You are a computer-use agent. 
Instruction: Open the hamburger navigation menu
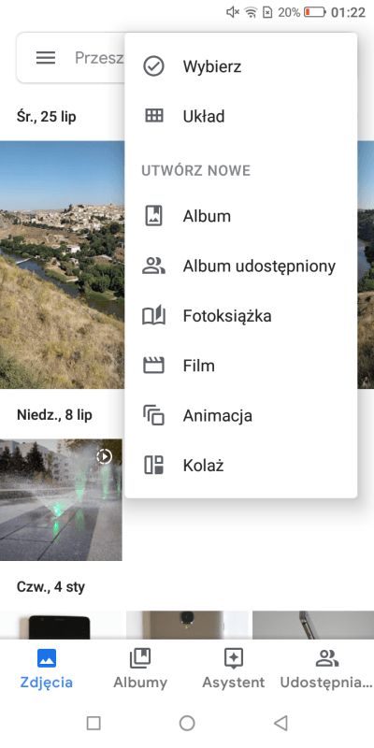(46, 58)
